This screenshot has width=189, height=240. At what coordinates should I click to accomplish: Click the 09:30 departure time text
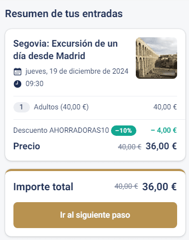(x=35, y=84)
